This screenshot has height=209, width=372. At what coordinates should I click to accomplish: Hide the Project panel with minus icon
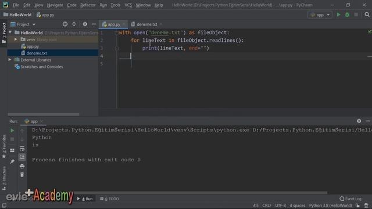click(x=94, y=24)
